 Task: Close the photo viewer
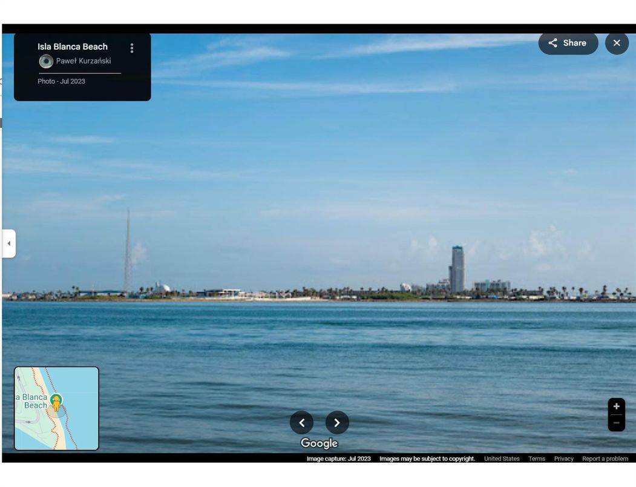pos(617,43)
